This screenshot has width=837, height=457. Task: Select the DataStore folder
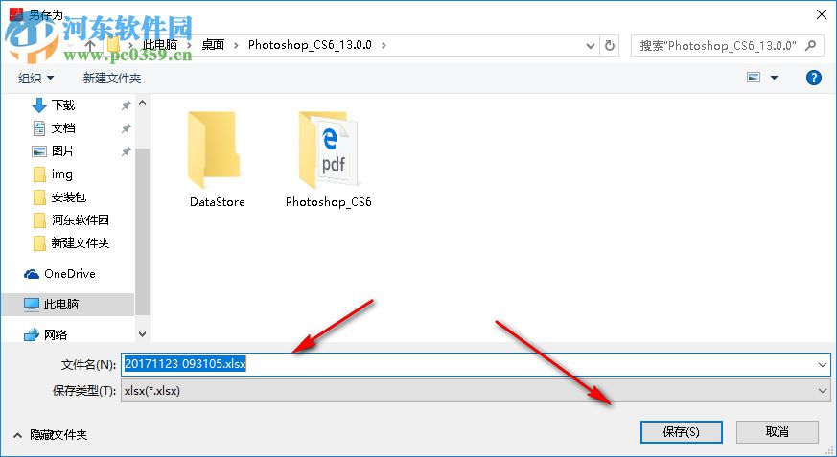[x=218, y=159]
